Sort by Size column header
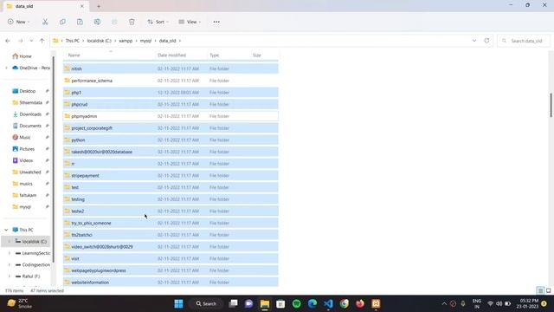This screenshot has width=554, height=312. (x=257, y=55)
